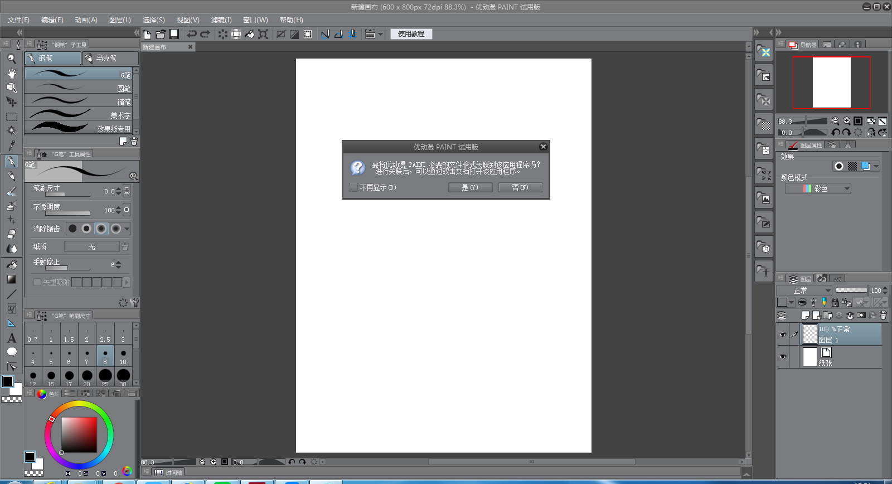Viewport: 892px width, 484px height.
Task: Select the rectangular Selection marquee tool
Action: [11, 117]
